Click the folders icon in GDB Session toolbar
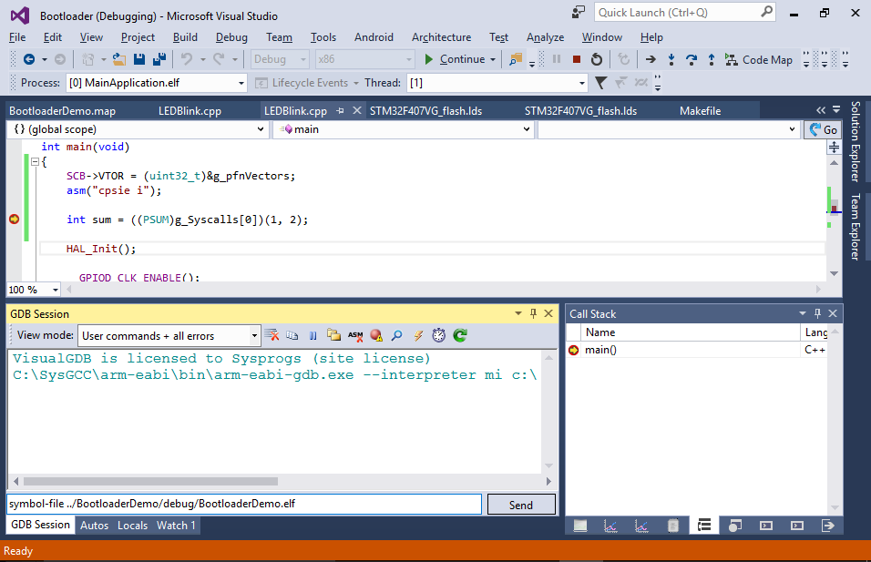 point(333,335)
